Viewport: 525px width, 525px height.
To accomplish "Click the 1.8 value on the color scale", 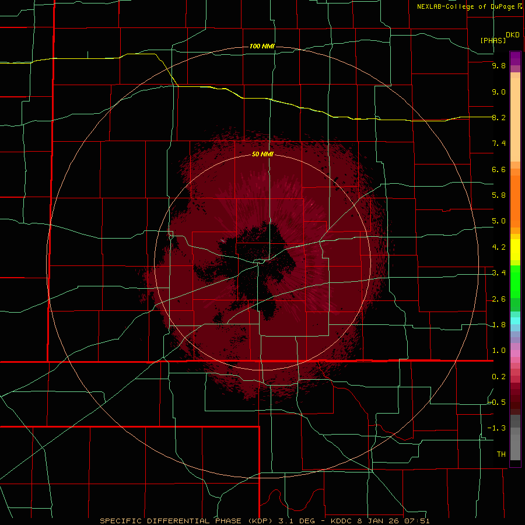I will point(499,325).
